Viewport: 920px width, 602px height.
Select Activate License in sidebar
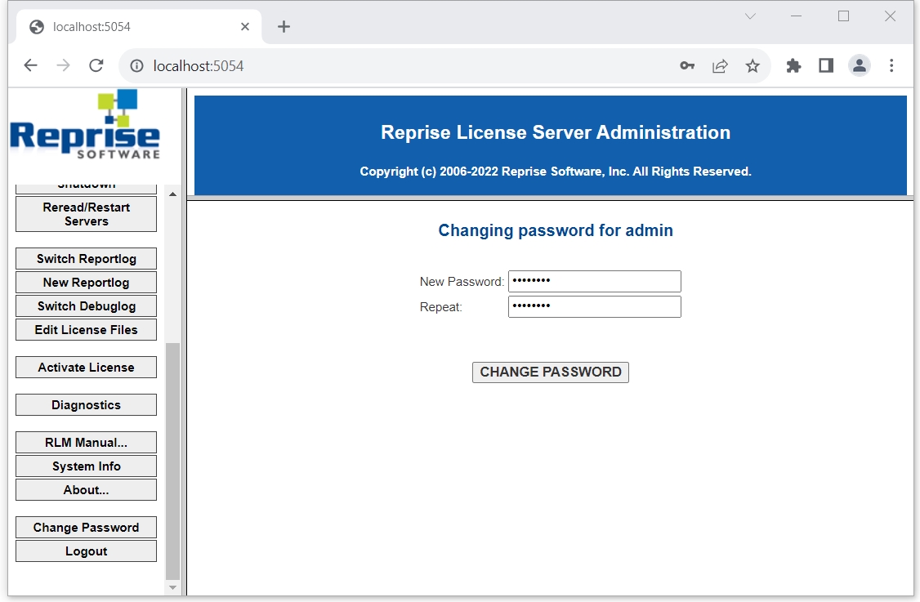pyautogui.click(x=86, y=368)
